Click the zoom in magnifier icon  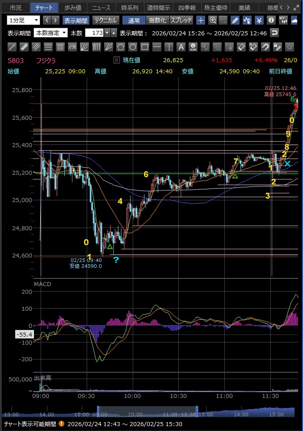click(x=212, y=20)
